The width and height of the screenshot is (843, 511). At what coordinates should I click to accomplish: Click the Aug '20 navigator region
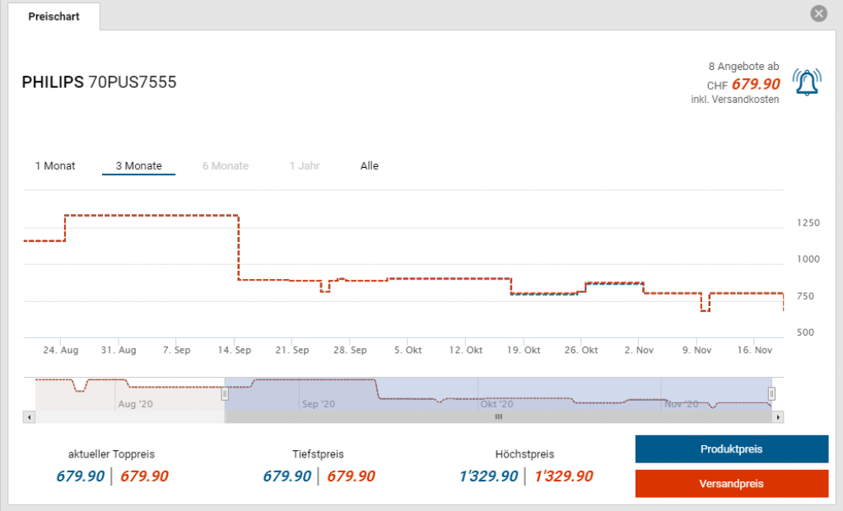pos(135,404)
